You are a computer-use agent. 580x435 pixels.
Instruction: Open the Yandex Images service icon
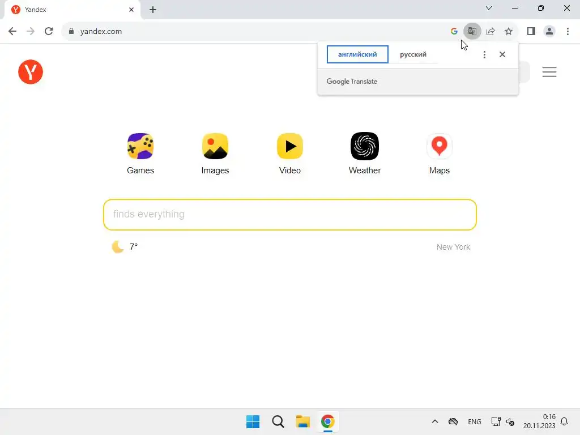coord(215,146)
